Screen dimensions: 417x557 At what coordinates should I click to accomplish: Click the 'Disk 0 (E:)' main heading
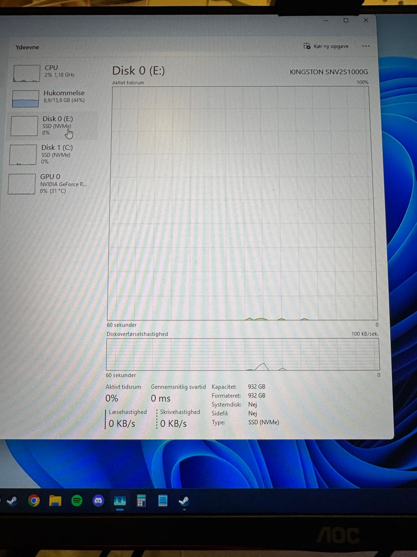click(x=139, y=70)
